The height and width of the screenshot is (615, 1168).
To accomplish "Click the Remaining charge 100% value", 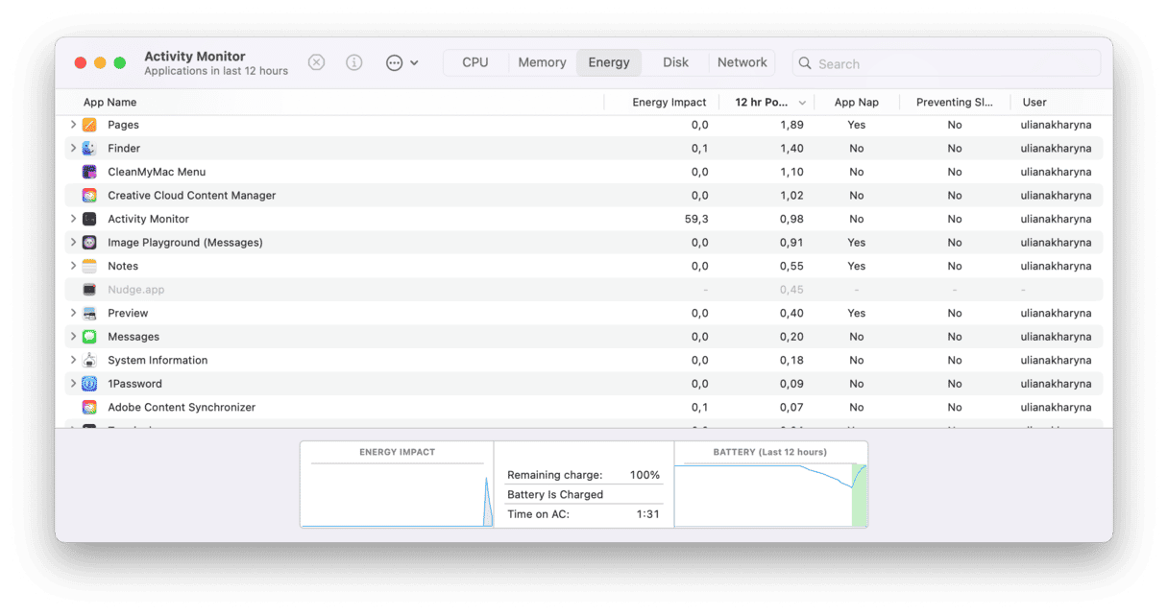I will [x=645, y=475].
